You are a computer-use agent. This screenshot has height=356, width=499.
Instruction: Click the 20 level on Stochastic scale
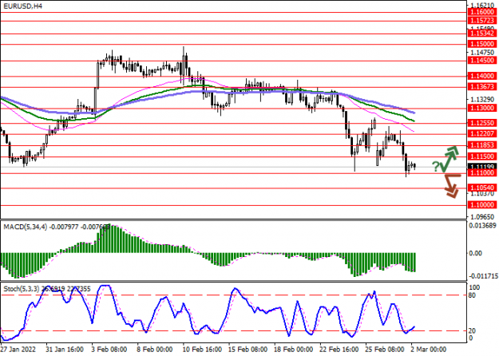473,331
